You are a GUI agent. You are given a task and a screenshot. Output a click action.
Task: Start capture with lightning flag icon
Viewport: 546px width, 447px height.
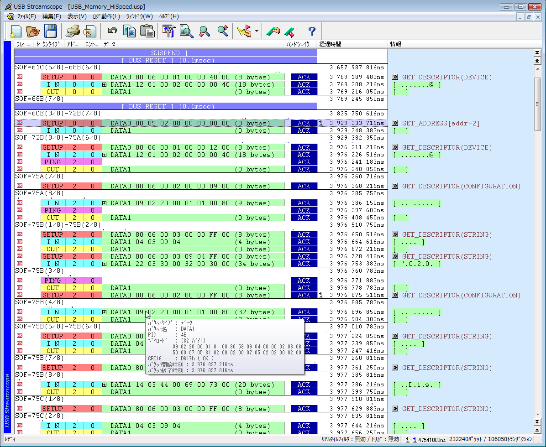pos(244,31)
